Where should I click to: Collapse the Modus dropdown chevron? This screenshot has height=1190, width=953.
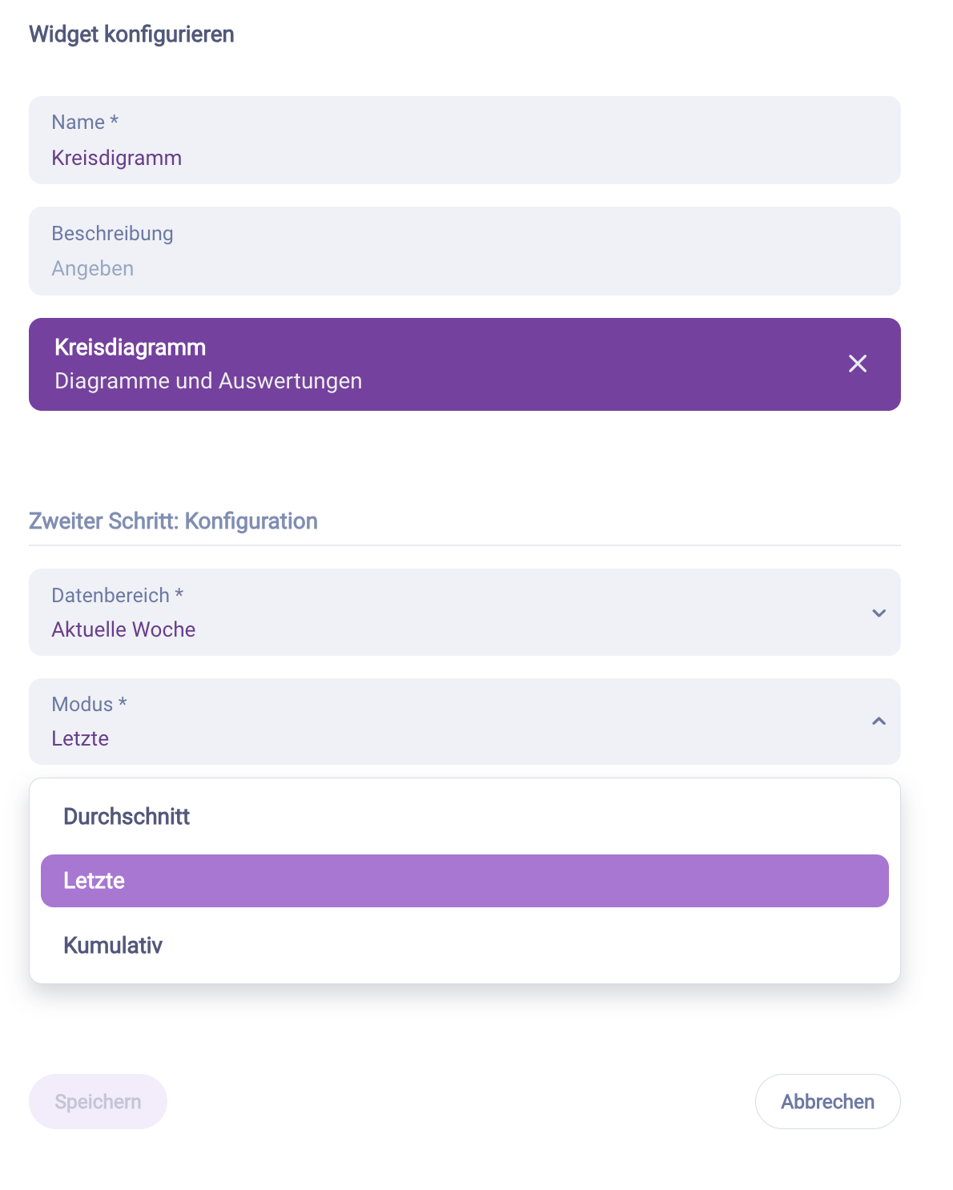point(879,722)
